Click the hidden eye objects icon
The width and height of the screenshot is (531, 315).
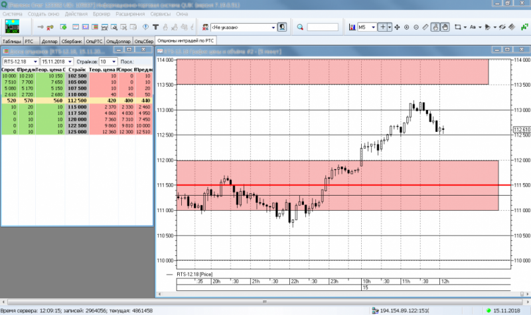coord(502,27)
